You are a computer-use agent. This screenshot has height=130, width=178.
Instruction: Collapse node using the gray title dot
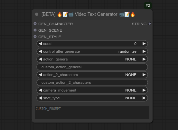37,14
